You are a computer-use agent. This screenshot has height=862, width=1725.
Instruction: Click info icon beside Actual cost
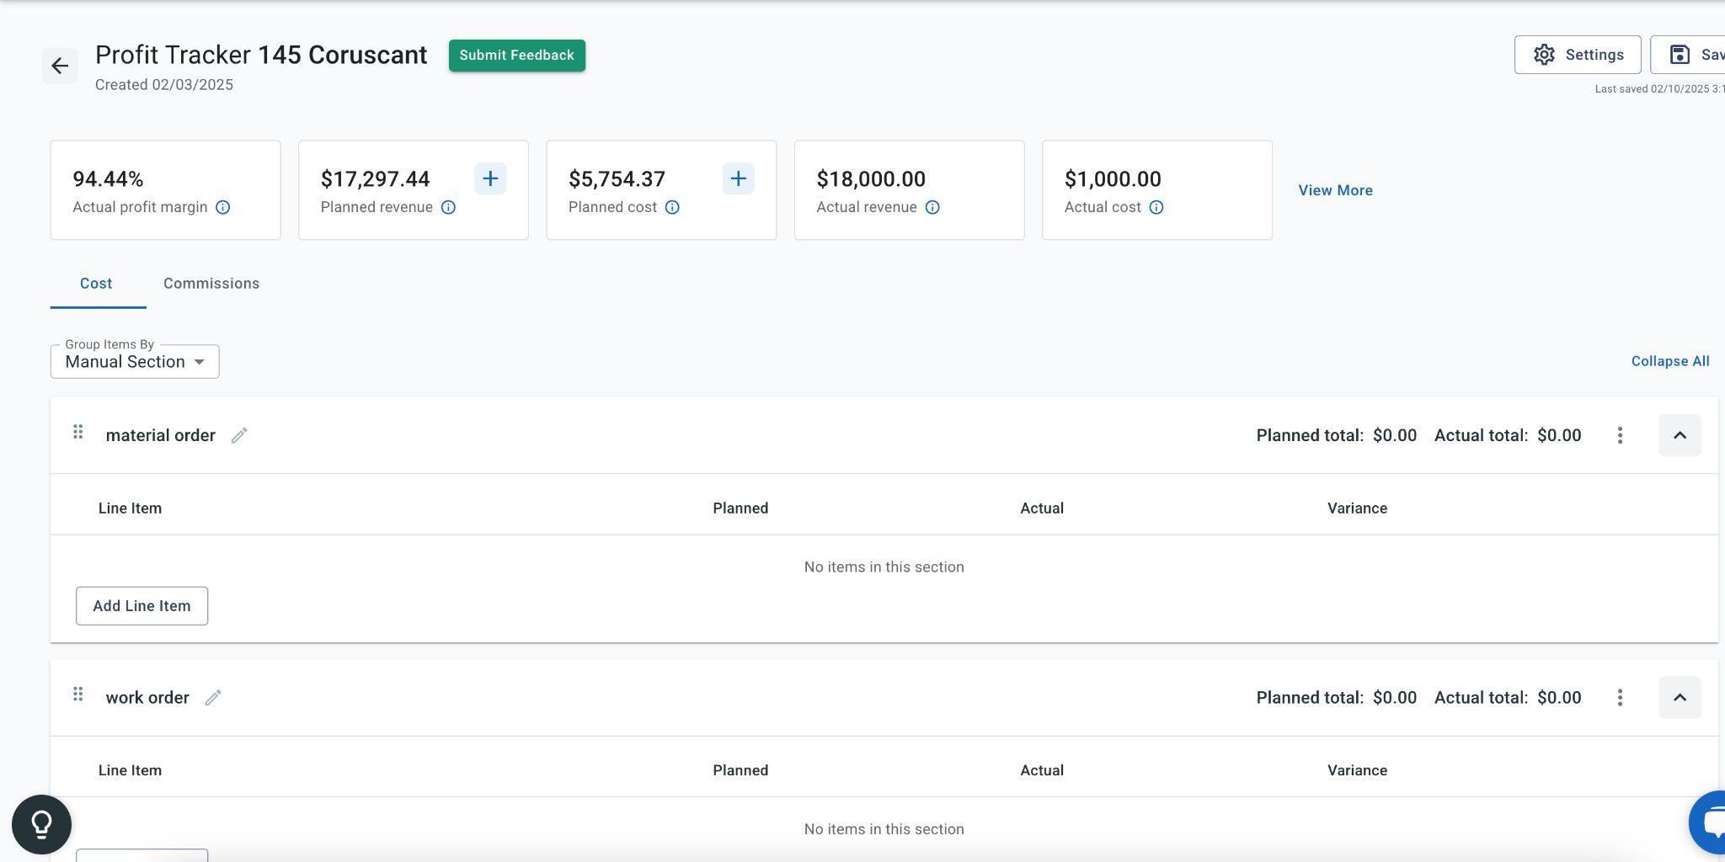(x=1156, y=207)
